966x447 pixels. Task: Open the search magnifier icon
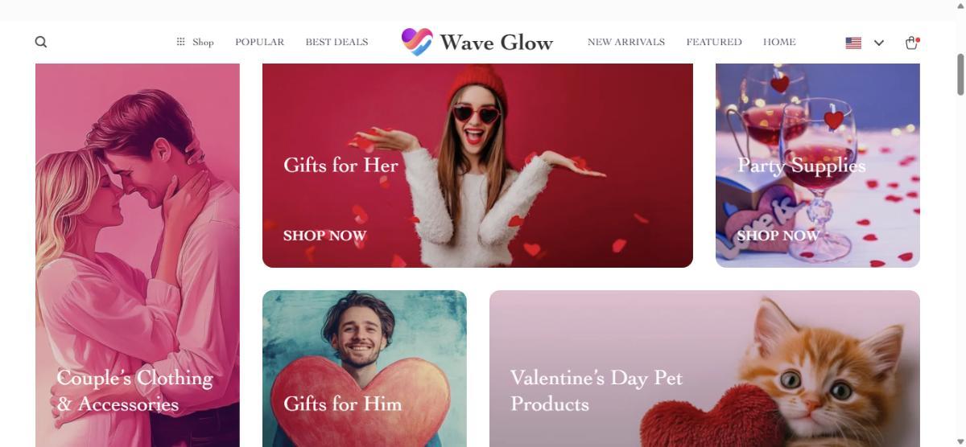pyautogui.click(x=41, y=42)
